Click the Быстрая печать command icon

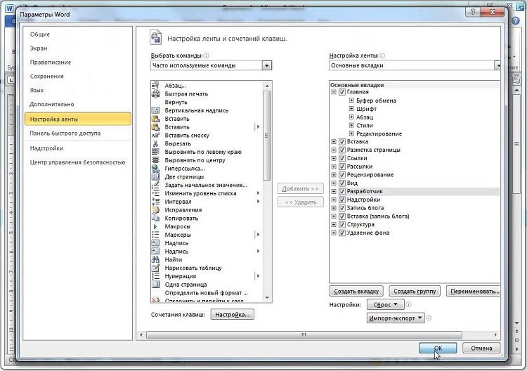pos(156,94)
